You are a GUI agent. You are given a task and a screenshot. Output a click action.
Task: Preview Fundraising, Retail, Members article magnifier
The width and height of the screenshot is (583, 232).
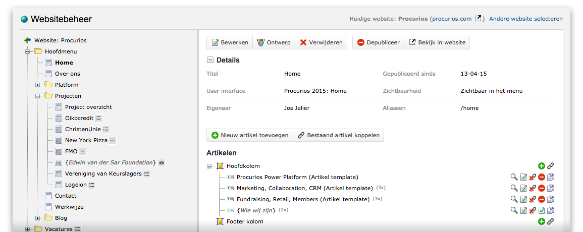(x=514, y=199)
